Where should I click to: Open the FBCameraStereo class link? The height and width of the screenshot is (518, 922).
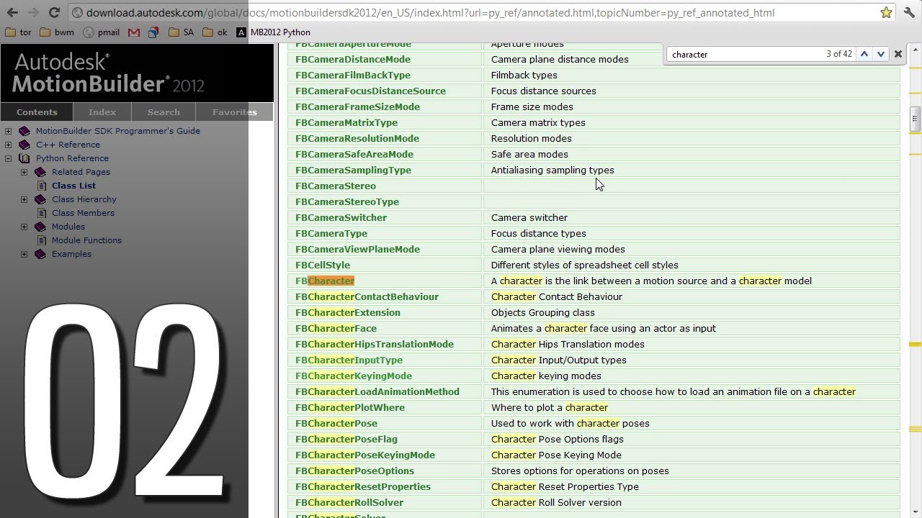(336, 186)
